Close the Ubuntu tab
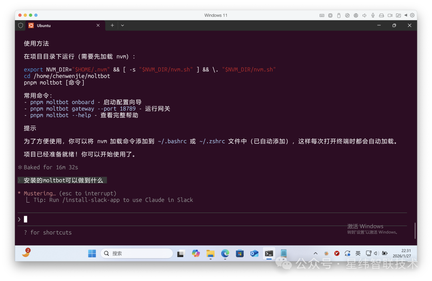The image size is (432, 281). click(x=98, y=25)
